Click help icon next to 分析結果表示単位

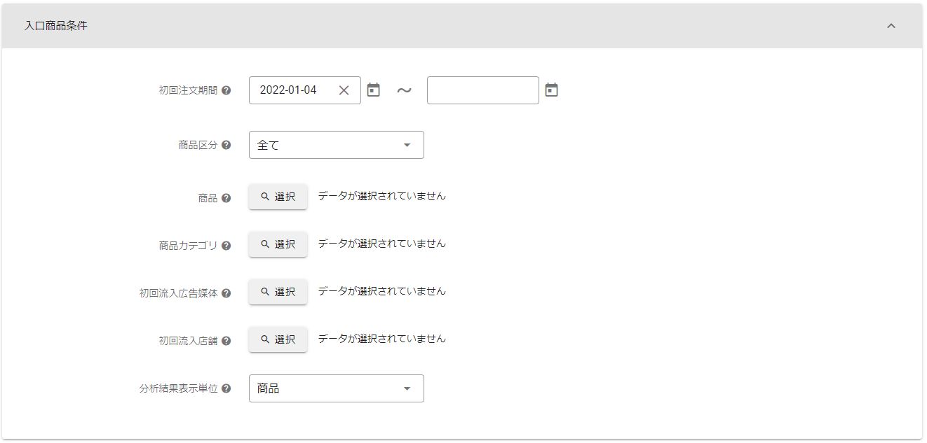[x=226, y=388]
